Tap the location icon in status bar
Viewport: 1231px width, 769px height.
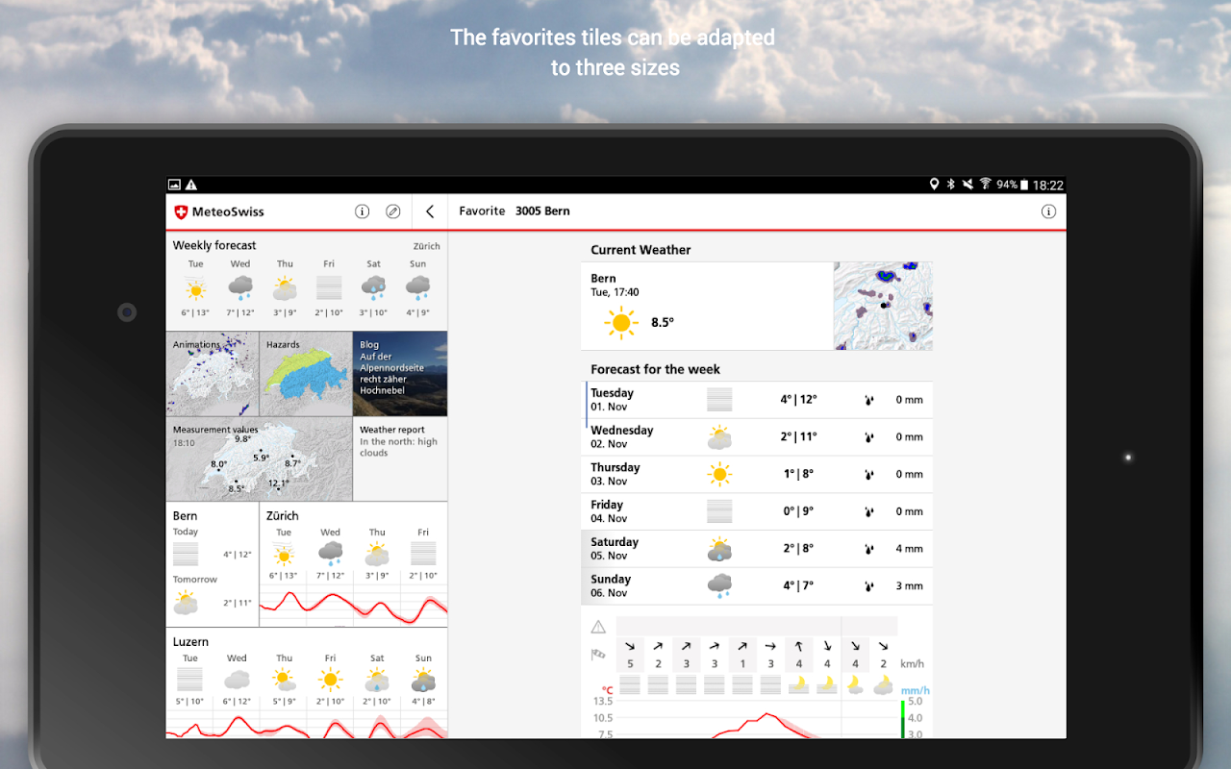tap(933, 185)
